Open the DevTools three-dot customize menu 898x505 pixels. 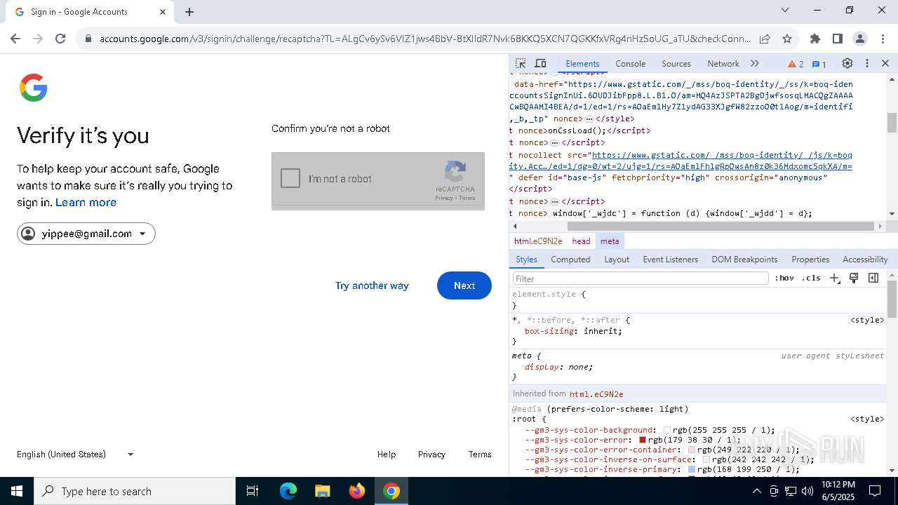pyautogui.click(x=866, y=63)
